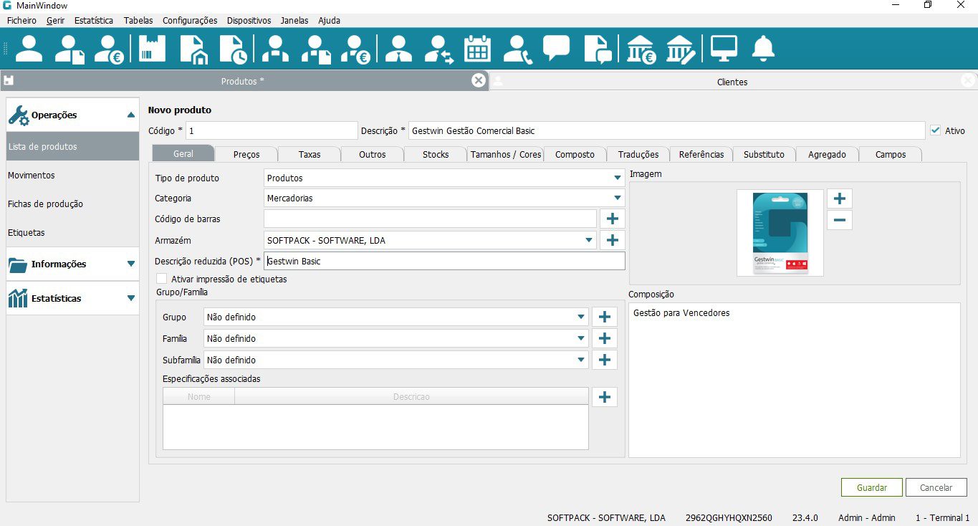Switch to the Traduções tab
The height and width of the screenshot is (526, 978).
[638, 154]
